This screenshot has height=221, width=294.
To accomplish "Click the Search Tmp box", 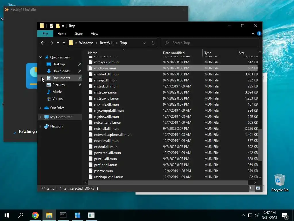I will coord(210,43).
